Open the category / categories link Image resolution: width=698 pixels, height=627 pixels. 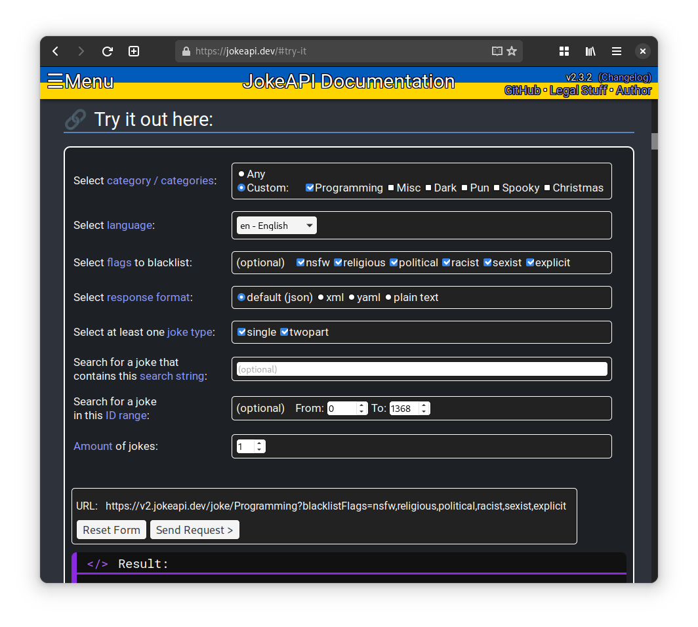pyautogui.click(x=160, y=180)
